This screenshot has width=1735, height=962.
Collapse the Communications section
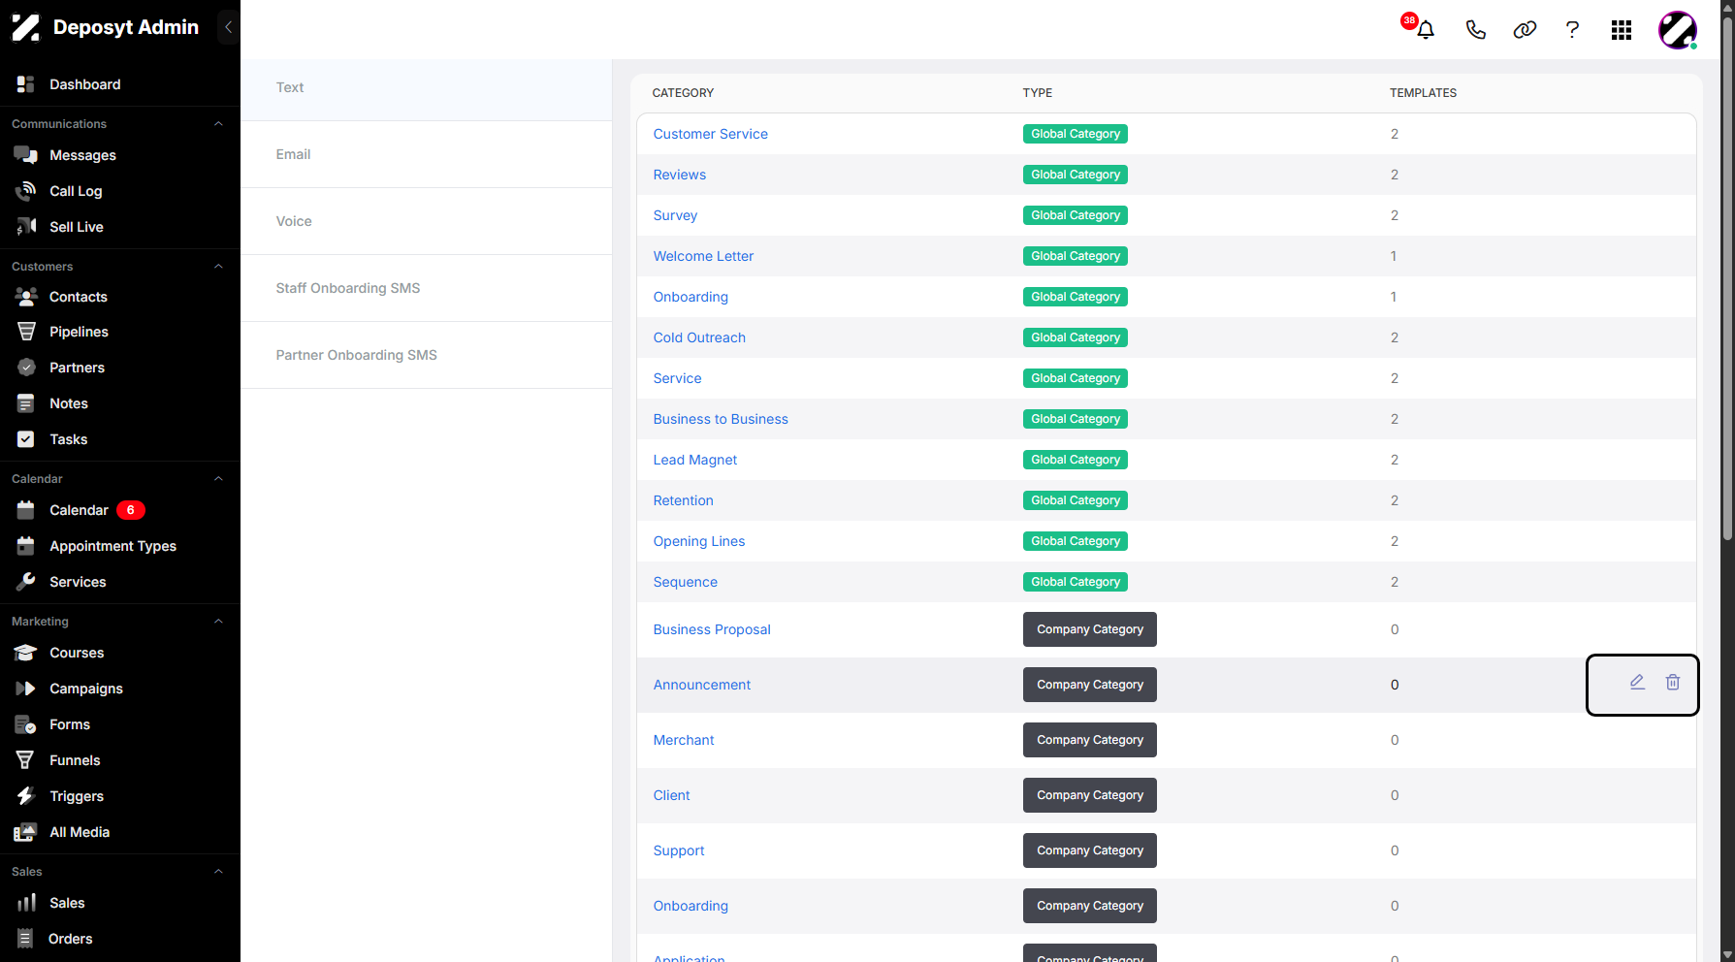[218, 124]
